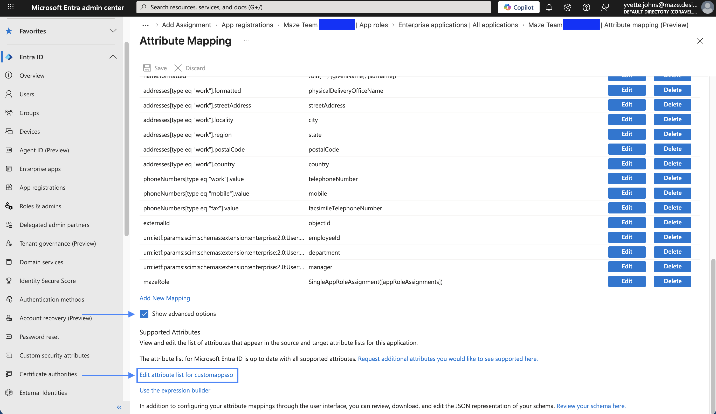The width and height of the screenshot is (716, 414).
Task: Open the app launcher waffle icon
Action: 11,7
